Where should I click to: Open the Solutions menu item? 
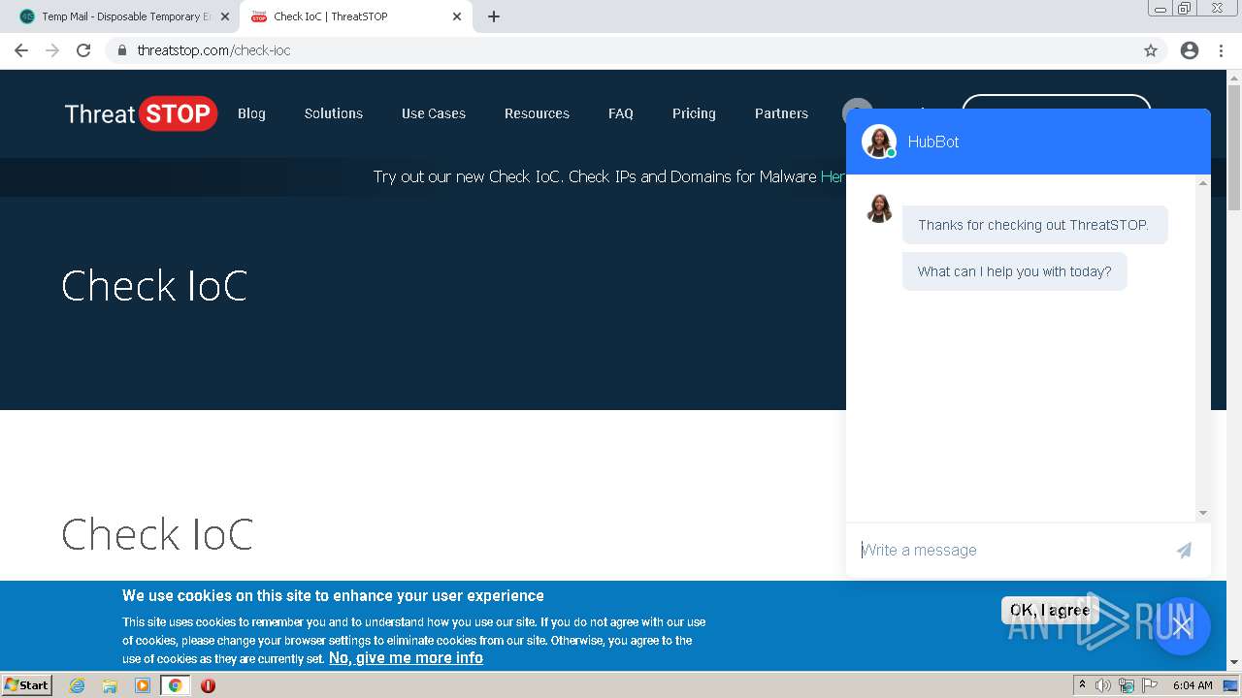point(334,113)
